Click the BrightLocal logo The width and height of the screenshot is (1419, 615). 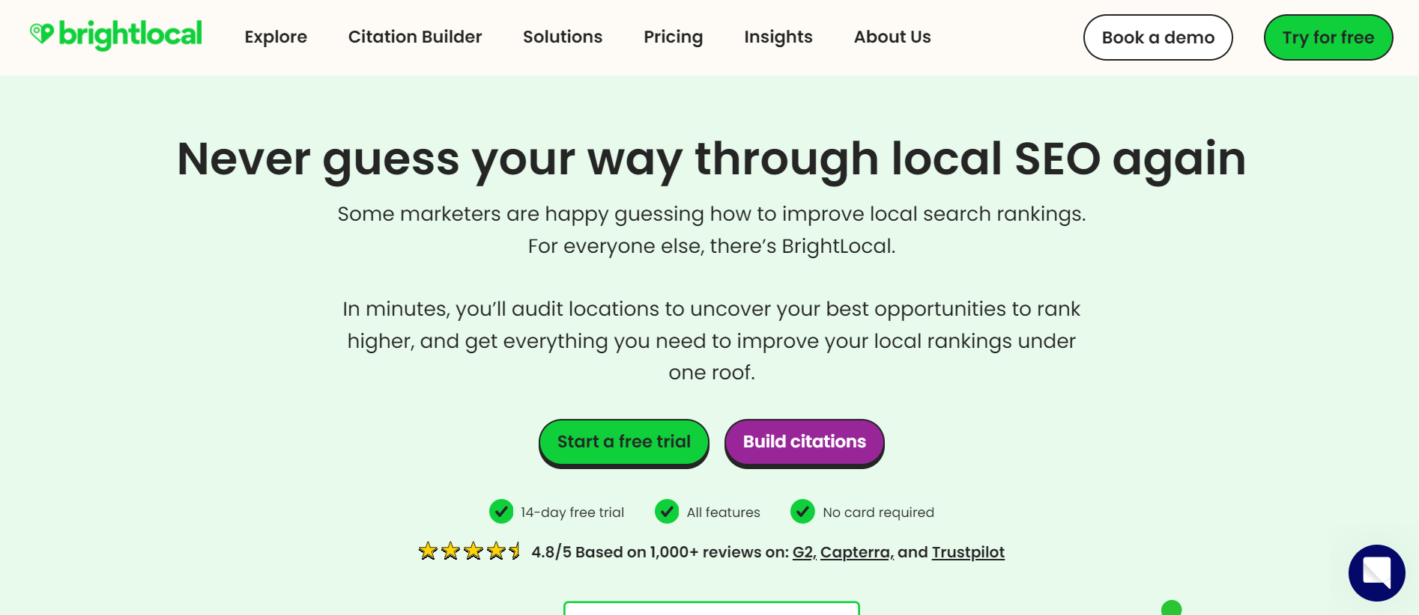(116, 35)
